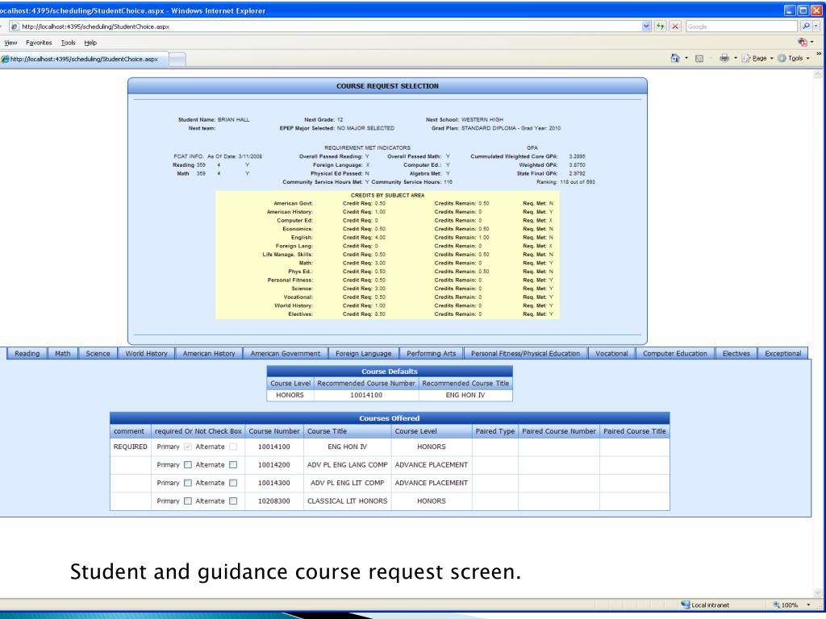Viewport: 826px width, 619px height.
Task: Tick Alternate checkbox for CLASSICAL LIT HONORS
Action: point(233,501)
